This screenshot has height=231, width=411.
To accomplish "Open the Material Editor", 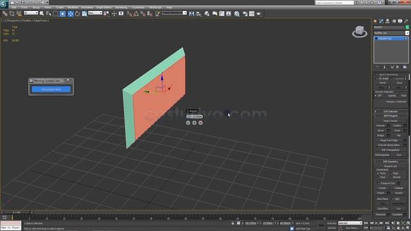I will point(237,13).
